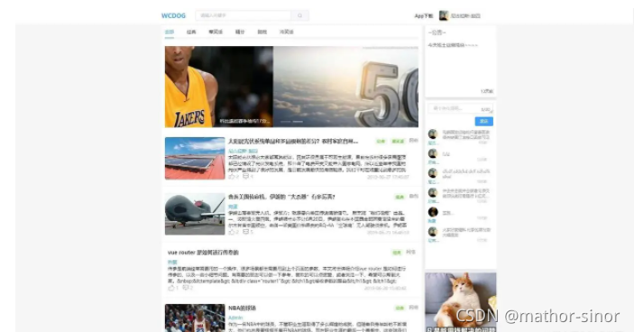Open the NBA basketball post thumbnail

click(x=195, y=318)
